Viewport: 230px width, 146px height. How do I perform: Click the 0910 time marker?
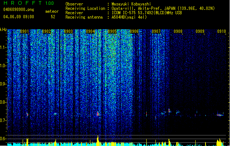[x=222, y=31]
